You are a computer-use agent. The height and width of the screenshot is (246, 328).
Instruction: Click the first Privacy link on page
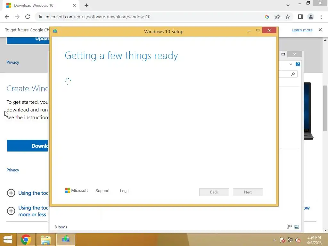click(x=13, y=62)
